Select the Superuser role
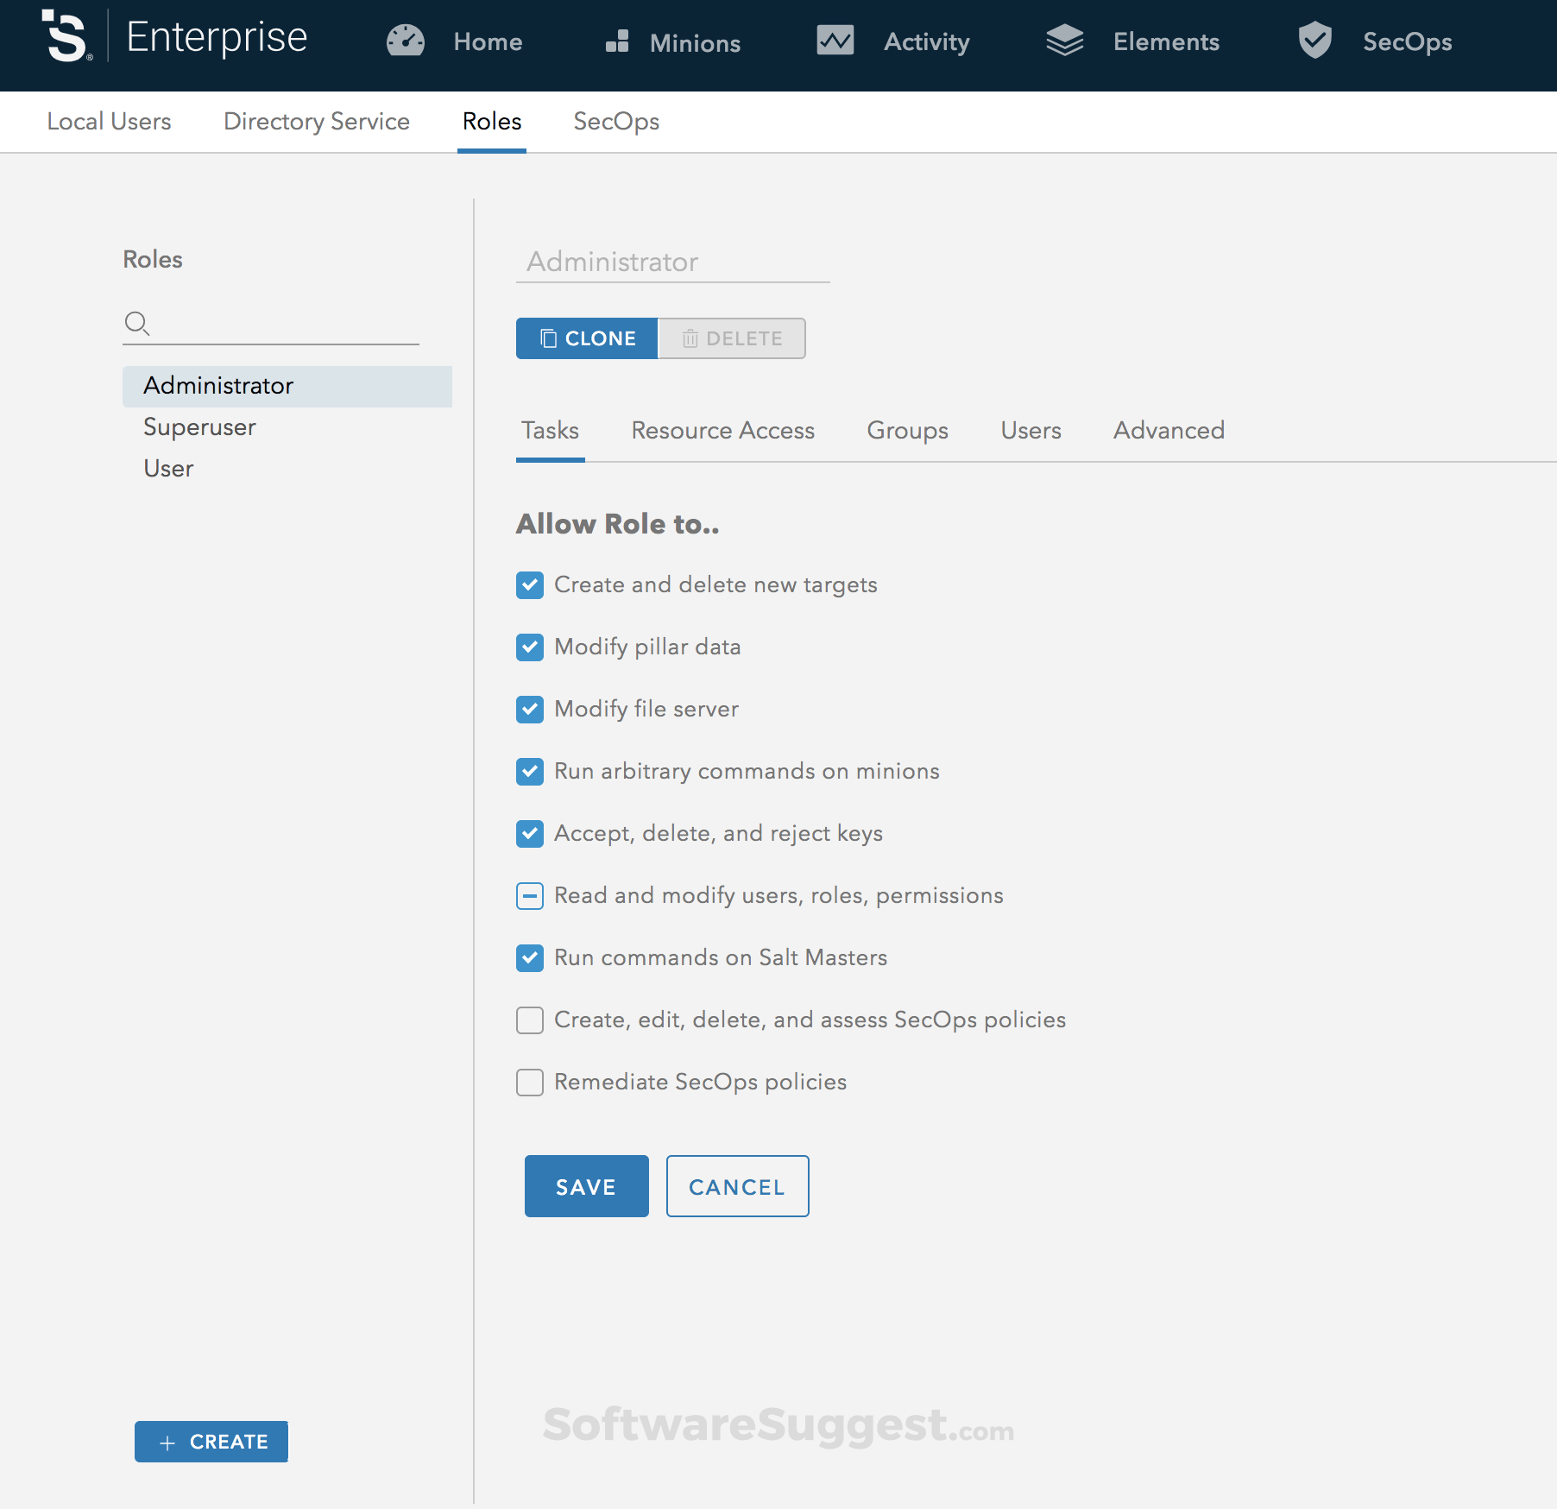This screenshot has width=1557, height=1509. 199,426
